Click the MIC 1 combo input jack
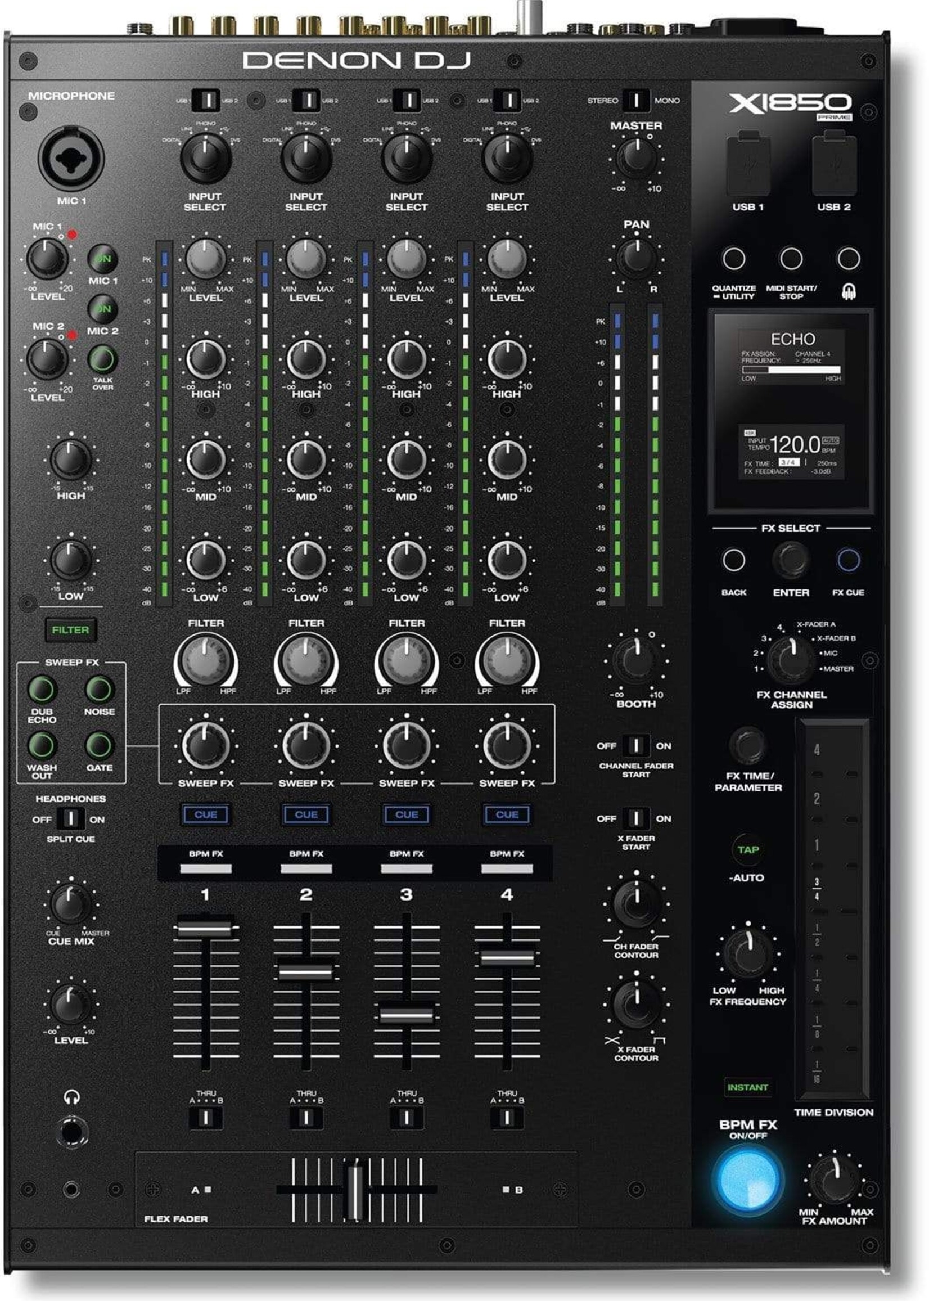This screenshot has height=1301, width=929. [71, 158]
